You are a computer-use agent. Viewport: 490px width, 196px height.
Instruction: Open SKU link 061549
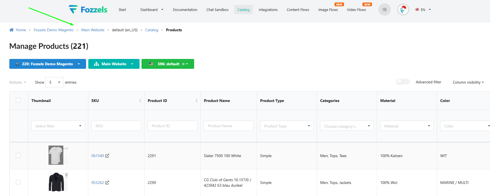[98, 156]
